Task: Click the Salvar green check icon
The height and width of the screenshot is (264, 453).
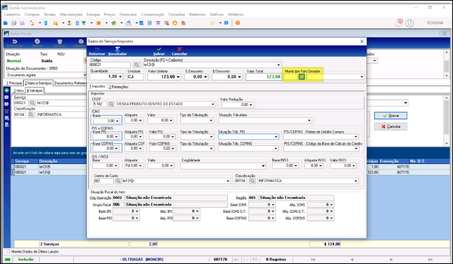Action: 159,49
